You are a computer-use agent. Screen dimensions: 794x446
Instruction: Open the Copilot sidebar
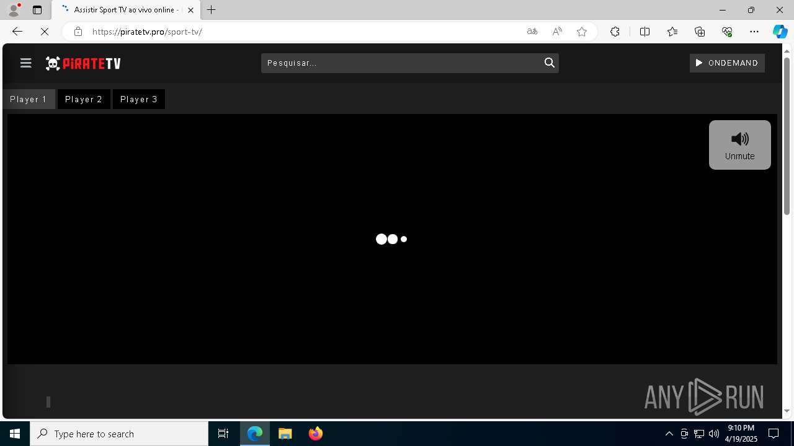click(x=780, y=32)
